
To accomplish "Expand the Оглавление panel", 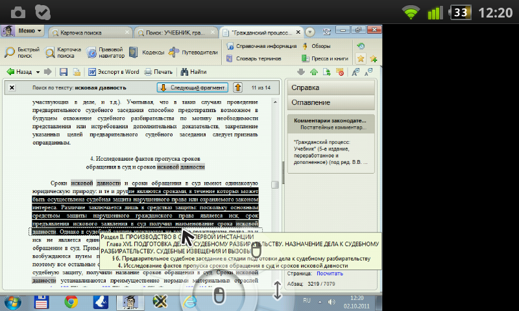I will [331, 102].
